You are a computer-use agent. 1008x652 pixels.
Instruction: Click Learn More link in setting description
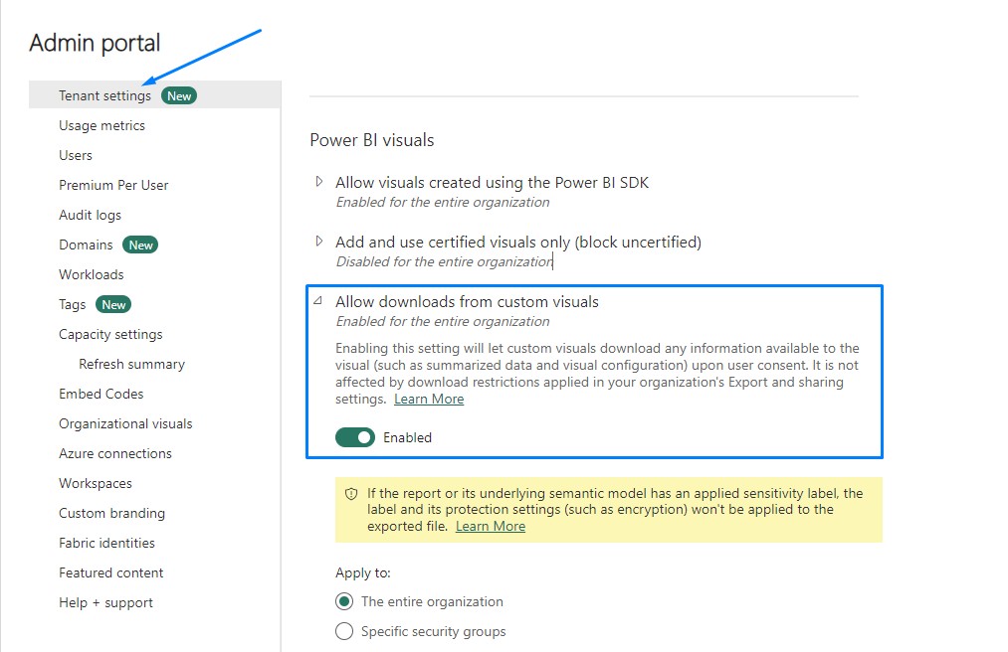pyautogui.click(x=429, y=400)
